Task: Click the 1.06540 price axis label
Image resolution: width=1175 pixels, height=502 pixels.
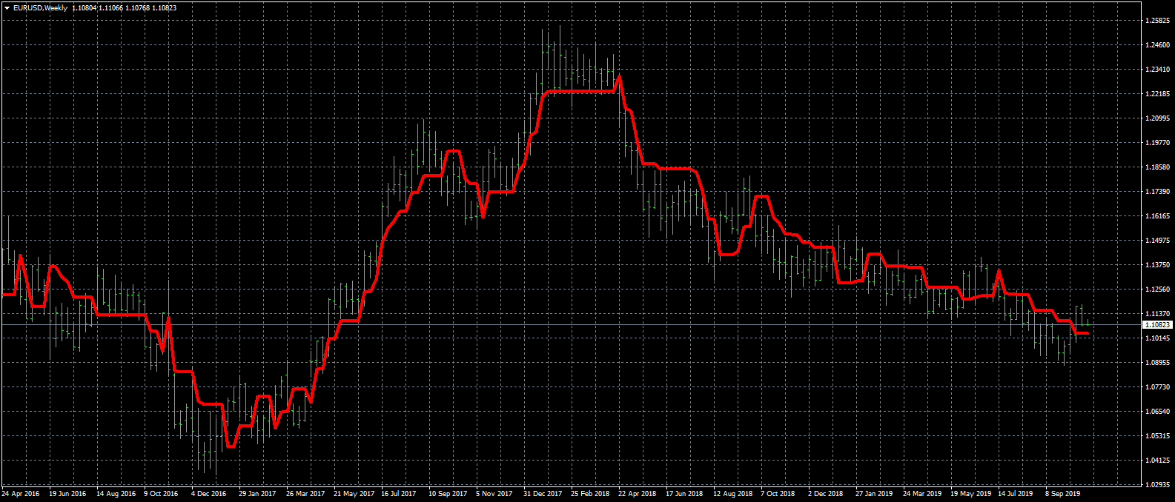Action: coord(1157,412)
